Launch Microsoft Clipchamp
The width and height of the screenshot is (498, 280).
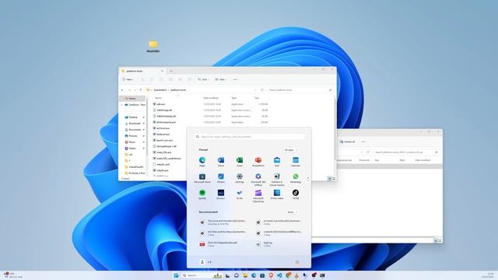[x=258, y=196]
